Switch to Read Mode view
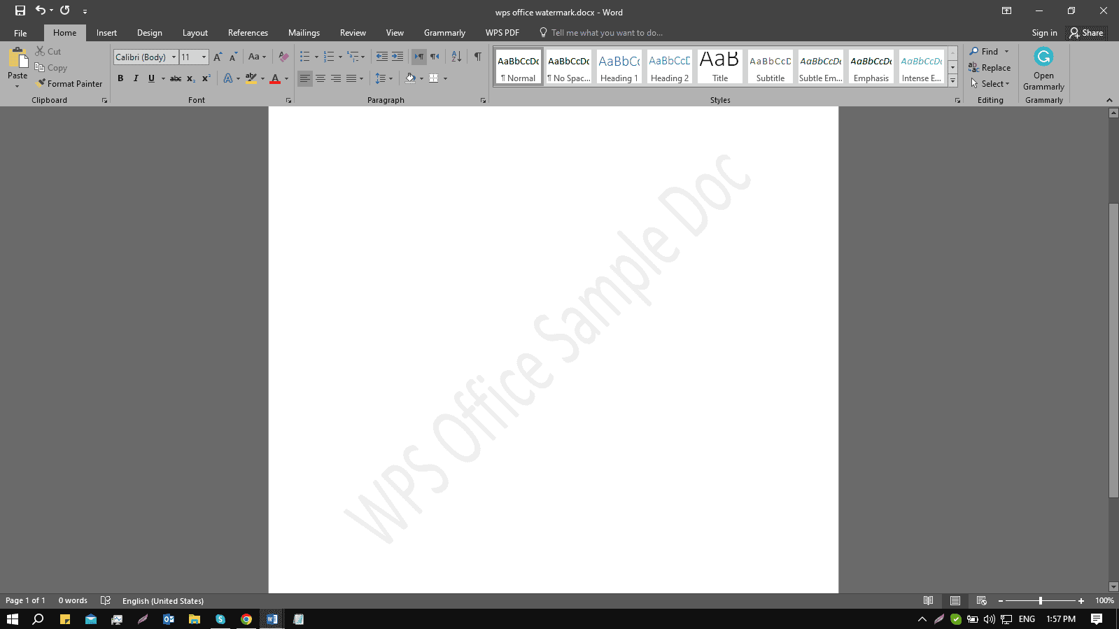Screen dimensions: 1119x629 click(928, 600)
